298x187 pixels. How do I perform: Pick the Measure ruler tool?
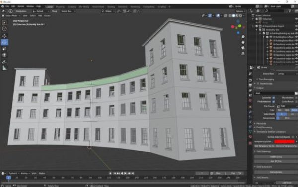click(x=4, y=68)
